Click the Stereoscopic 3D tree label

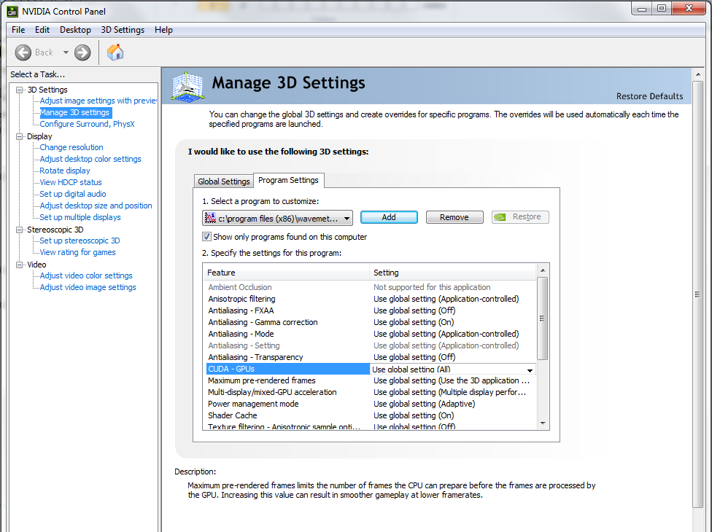coord(55,230)
